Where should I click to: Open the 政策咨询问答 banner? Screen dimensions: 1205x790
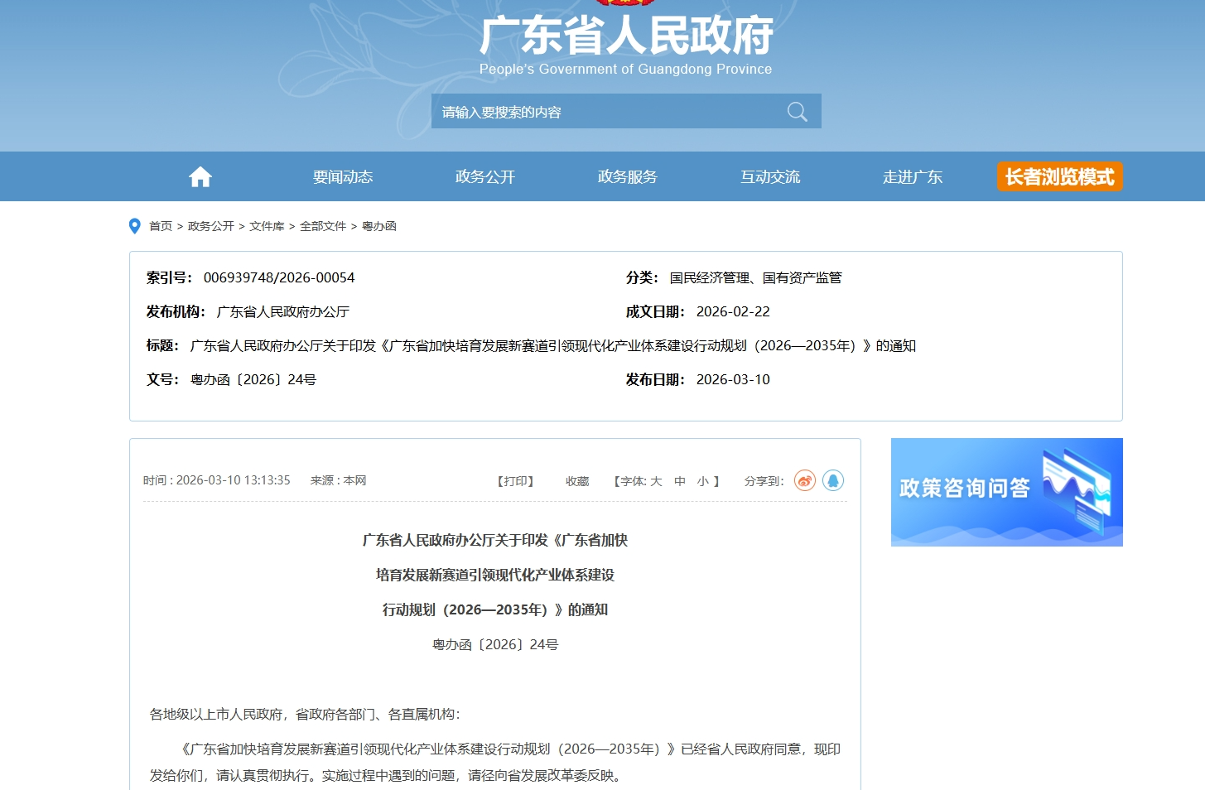pyautogui.click(x=1006, y=492)
